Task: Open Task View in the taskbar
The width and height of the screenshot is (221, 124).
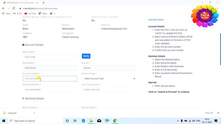Action: [x=75, y=121]
